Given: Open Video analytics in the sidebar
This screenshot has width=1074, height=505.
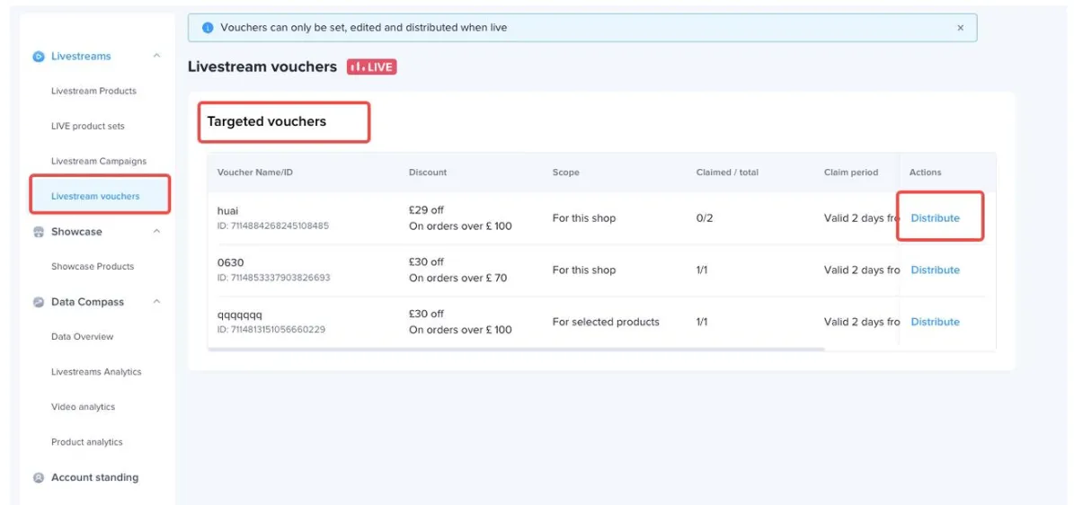Looking at the screenshot, I should pyautogui.click(x=83, y=407).
